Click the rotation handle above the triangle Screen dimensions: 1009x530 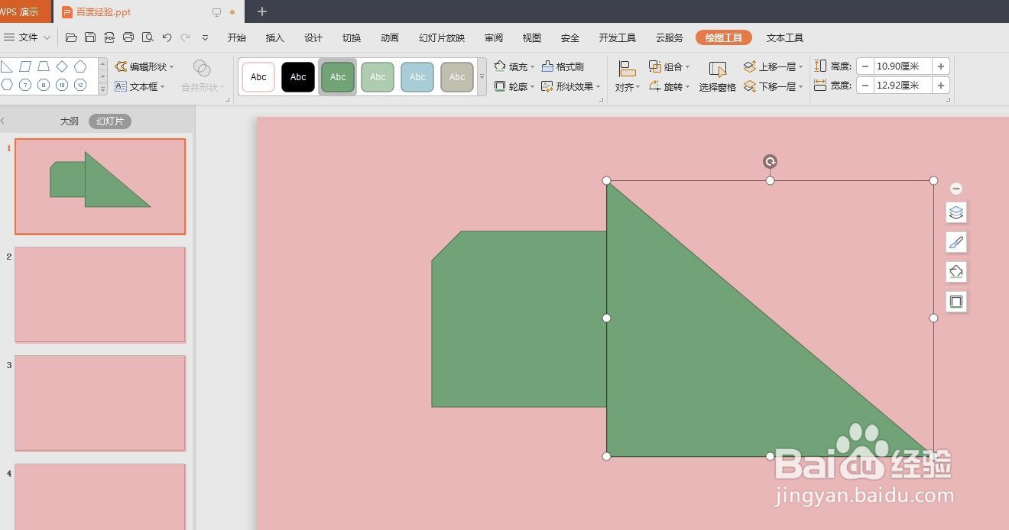pyautogui.click(x=771, y=161)
